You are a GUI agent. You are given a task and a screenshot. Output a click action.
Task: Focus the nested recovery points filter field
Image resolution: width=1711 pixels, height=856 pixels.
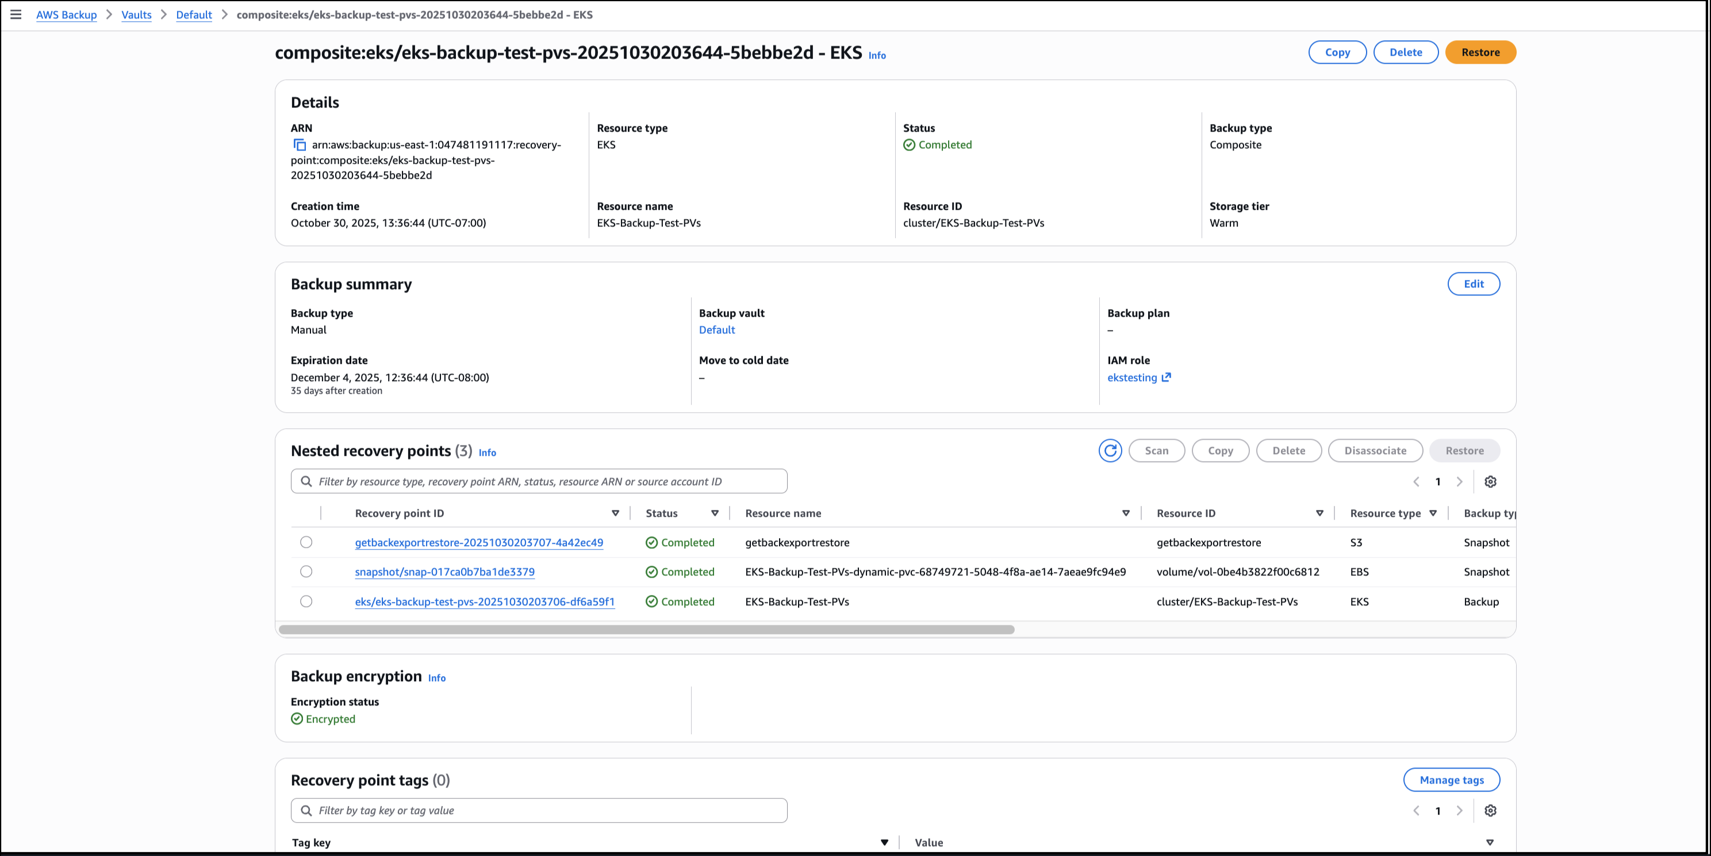(539, 481)
